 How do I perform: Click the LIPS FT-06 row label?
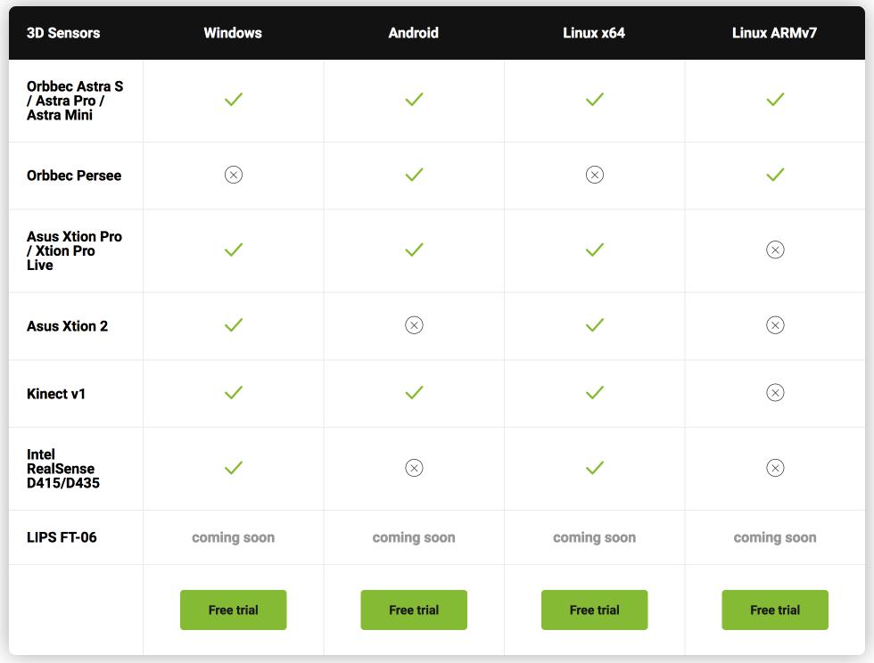(62, 537)
